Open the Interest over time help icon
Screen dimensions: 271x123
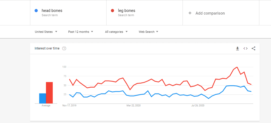point(64,49)
